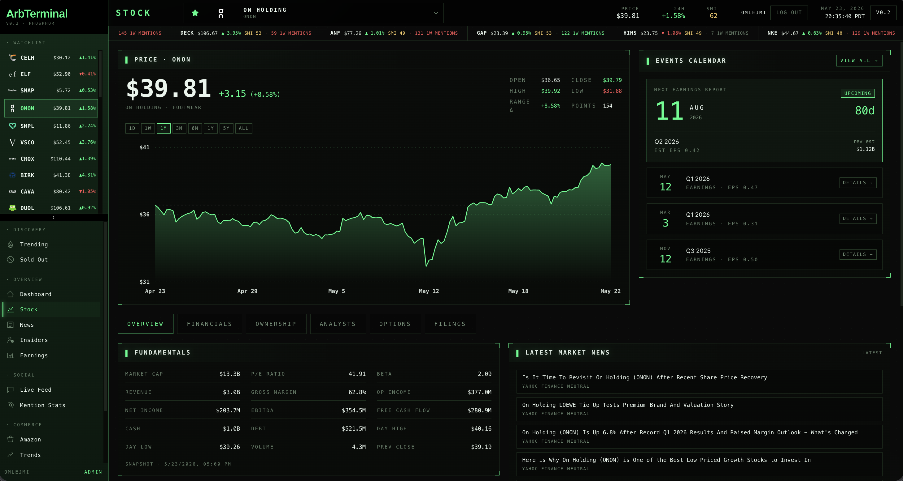Image resolution: width=903 pixels, height=481 pixels.
Task: Open the 'Up 6.8% After Record Q1' article
Action: coord(699,436)
